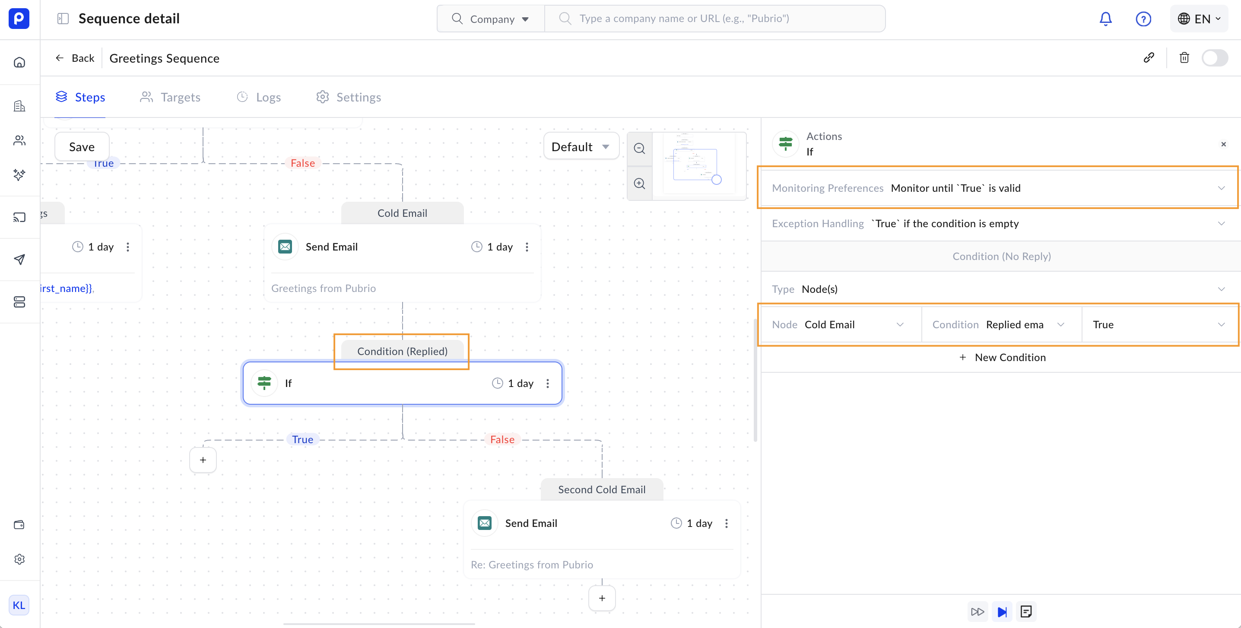Switch to the Targets tab
Viewport: 1241px width, 628px height.
(170, 97)
